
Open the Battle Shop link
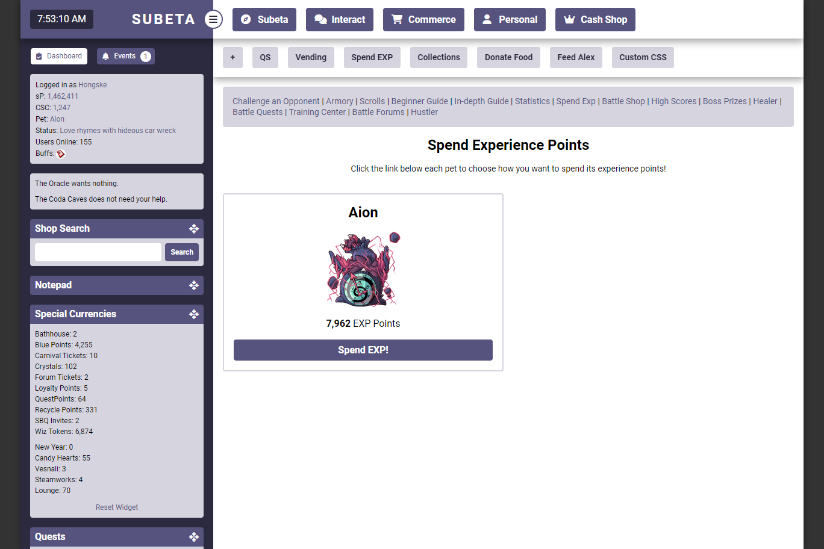[623, 101]
